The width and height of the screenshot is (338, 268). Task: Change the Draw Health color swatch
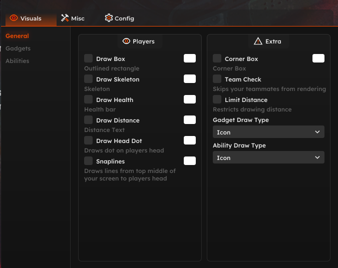[190, 99]
